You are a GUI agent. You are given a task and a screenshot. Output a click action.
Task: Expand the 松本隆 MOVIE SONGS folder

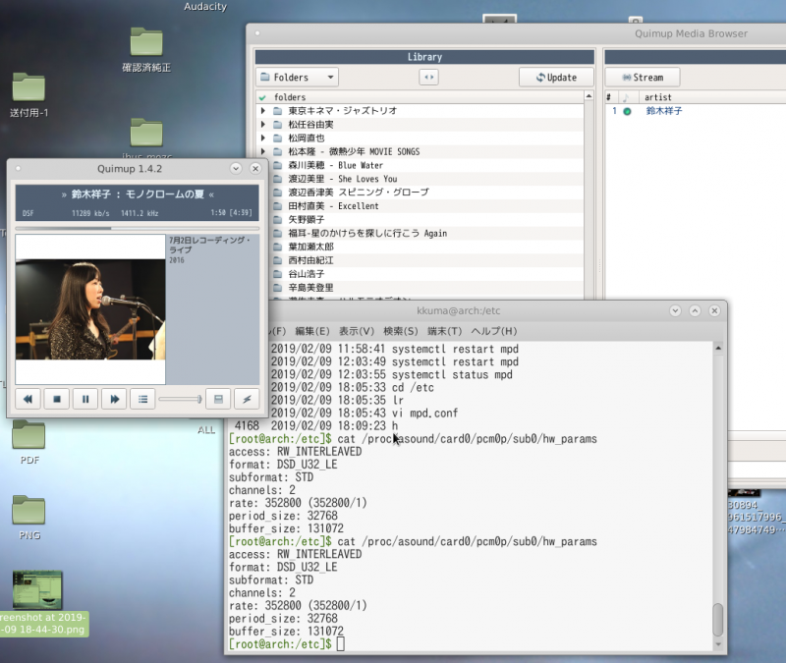(263, 151)
